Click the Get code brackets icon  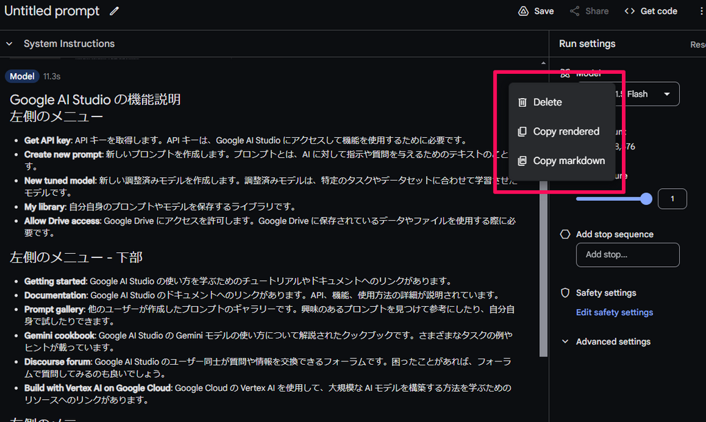(629, 11)
